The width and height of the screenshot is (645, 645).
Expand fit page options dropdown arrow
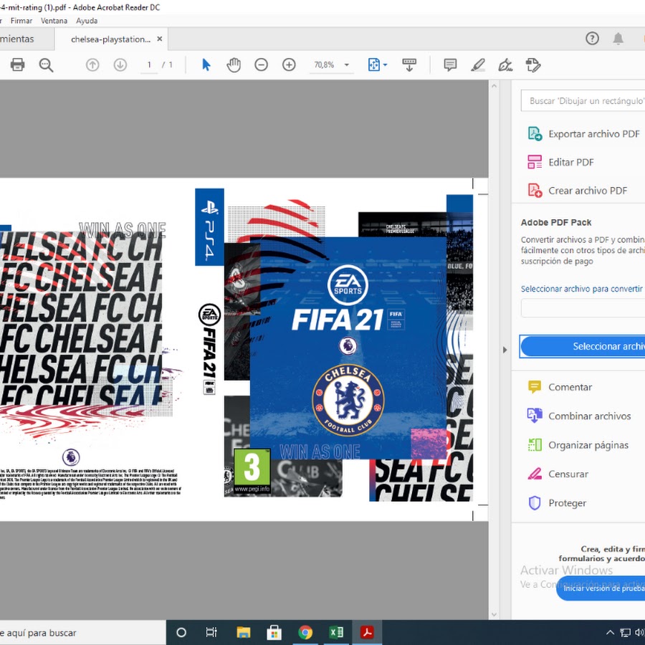click(x=386, y=65)
